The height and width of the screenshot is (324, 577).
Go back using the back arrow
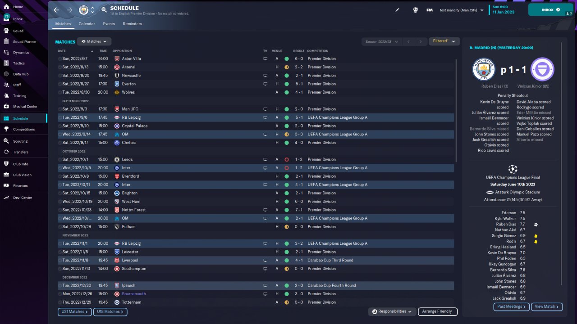pyautogui.click(x=56, y=10)
